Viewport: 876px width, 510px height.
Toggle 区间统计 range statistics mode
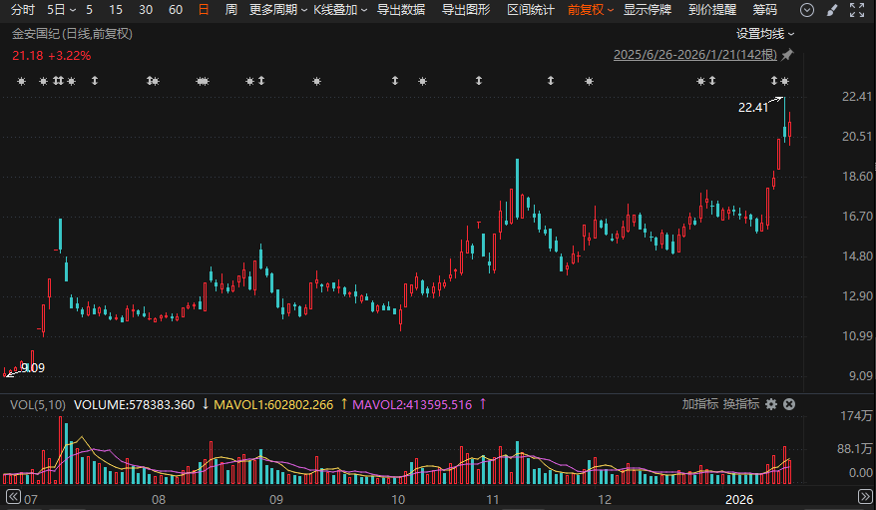(x=531, y=10)
